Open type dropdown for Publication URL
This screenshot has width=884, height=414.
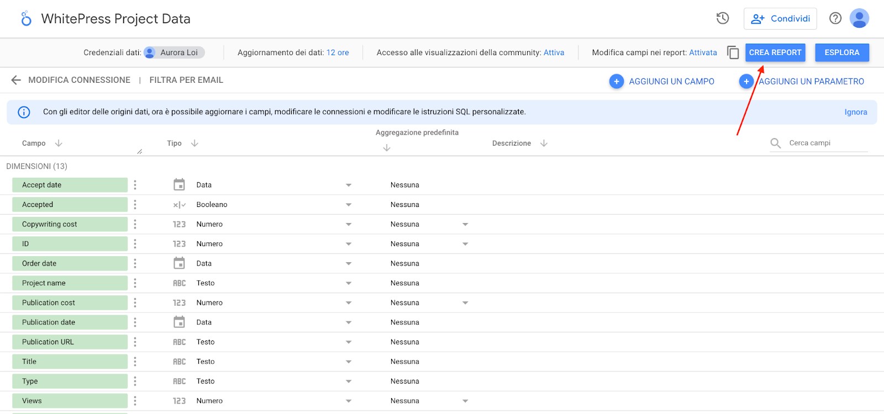349,342
